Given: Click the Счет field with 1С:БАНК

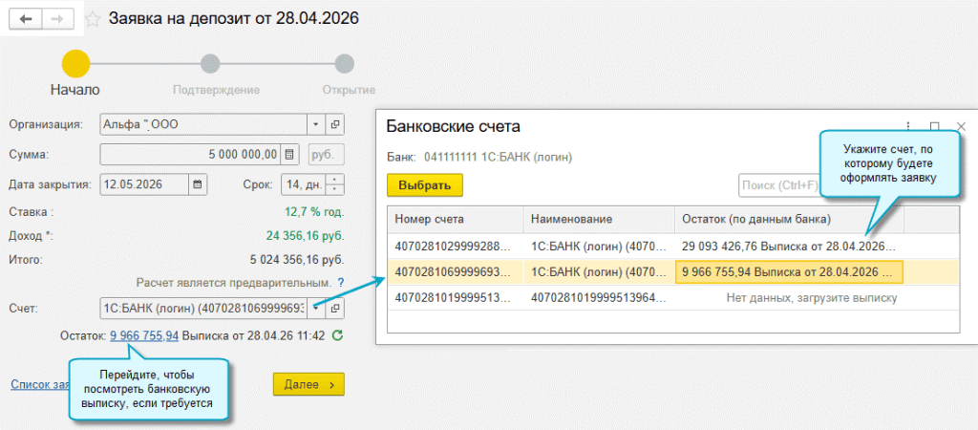Looking at the screenshot, I should point(203,308).
